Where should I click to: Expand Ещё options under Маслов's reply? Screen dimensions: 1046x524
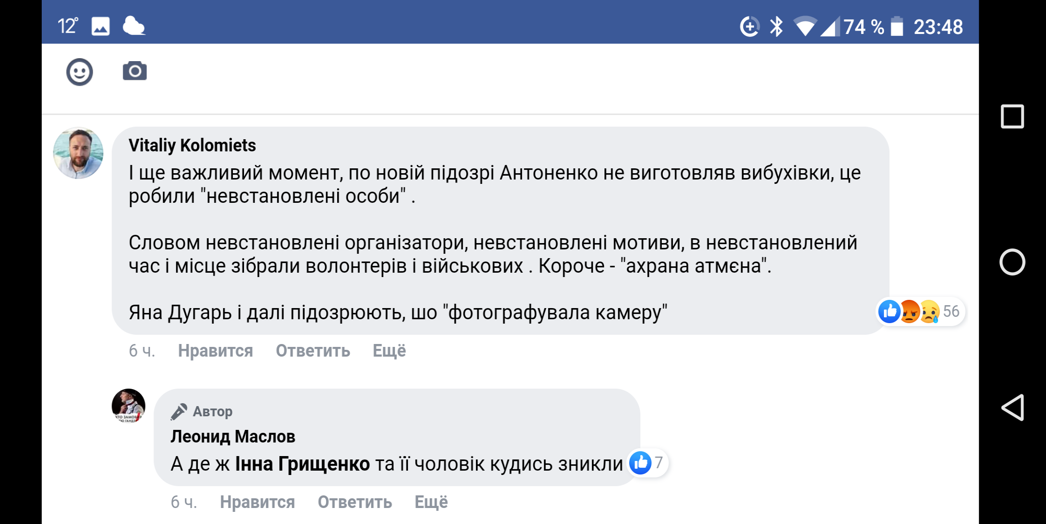pyautogui.click(x=431, y=502)
